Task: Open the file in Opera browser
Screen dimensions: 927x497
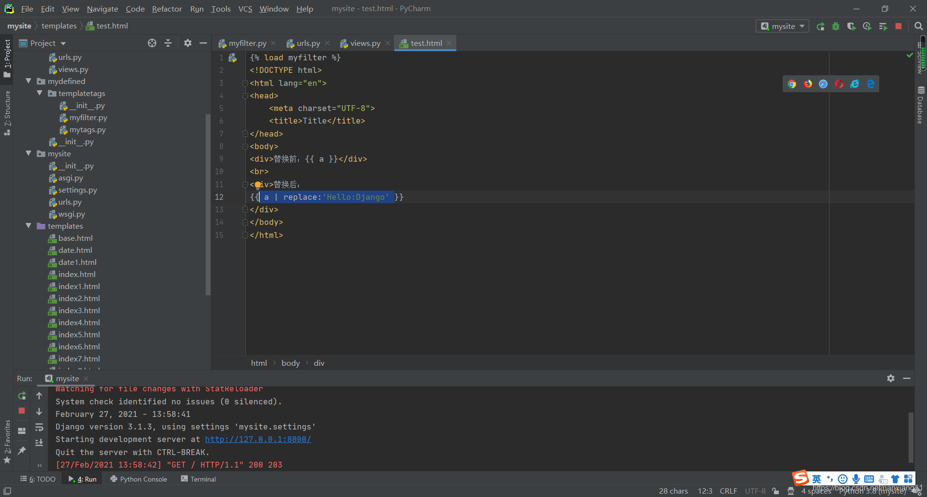Action: pyautogui.click(x=839, y=84)
